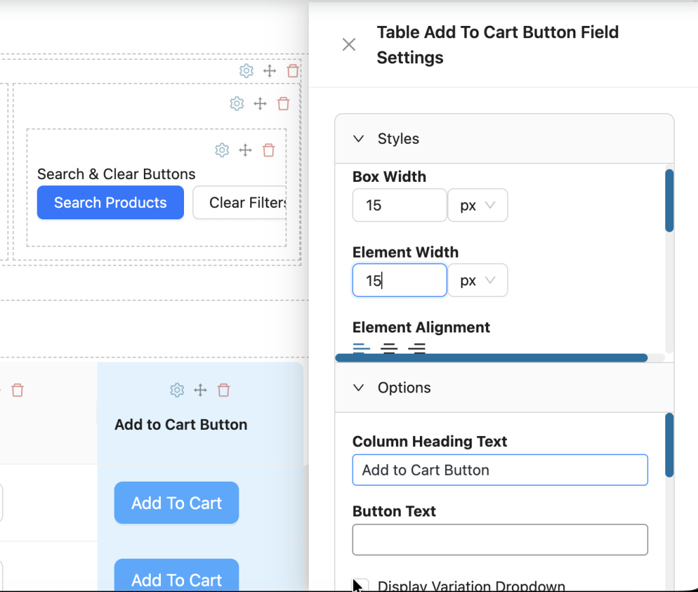The height and width of the screenshot is (592, 698).
Task: Toggle Display Variation Dropdown checkbox
Action: point(361,585)
